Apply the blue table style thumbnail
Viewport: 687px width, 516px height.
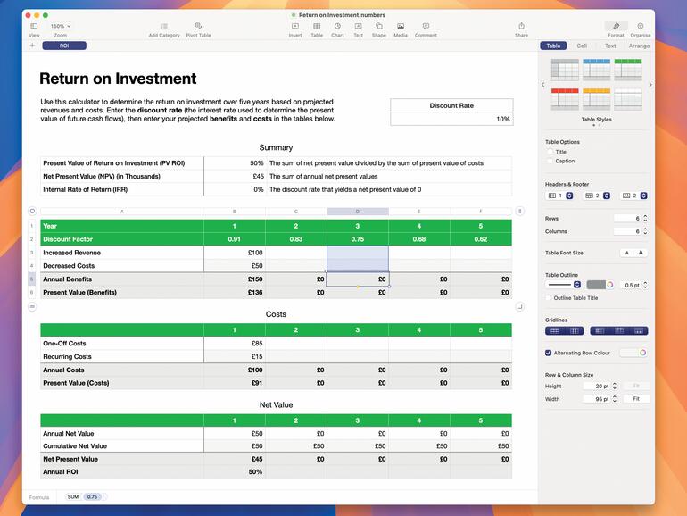596,70
